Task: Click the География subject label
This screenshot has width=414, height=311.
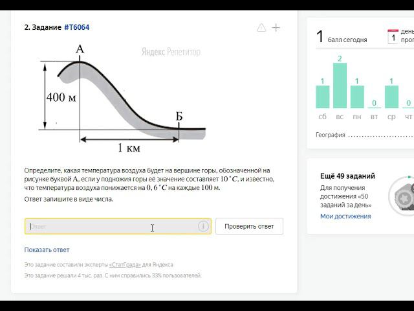Action: coord(330,135)
